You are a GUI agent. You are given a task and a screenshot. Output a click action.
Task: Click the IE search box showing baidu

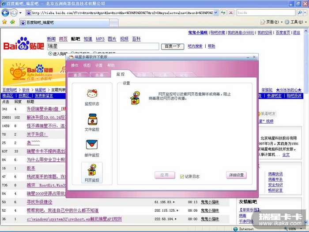(x=266, y=13)
